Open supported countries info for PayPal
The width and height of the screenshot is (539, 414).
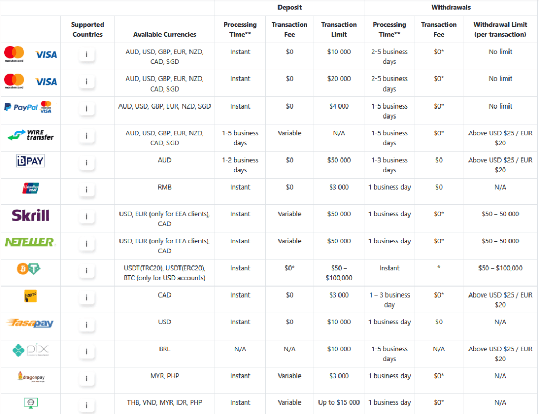pyautogui.click(x=87, y=107)
